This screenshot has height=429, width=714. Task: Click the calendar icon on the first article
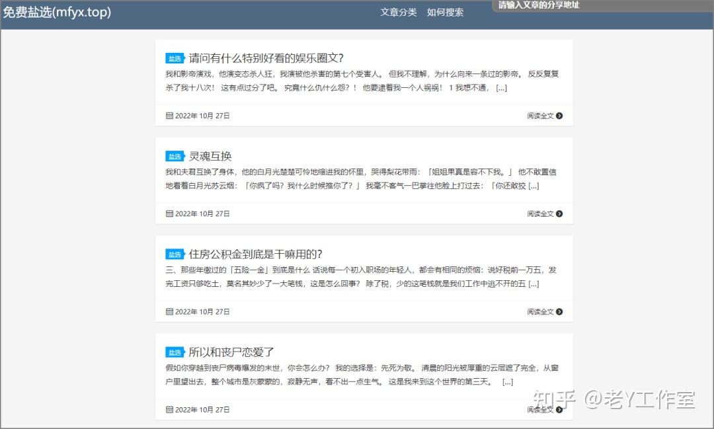click(x=169, y=115)
